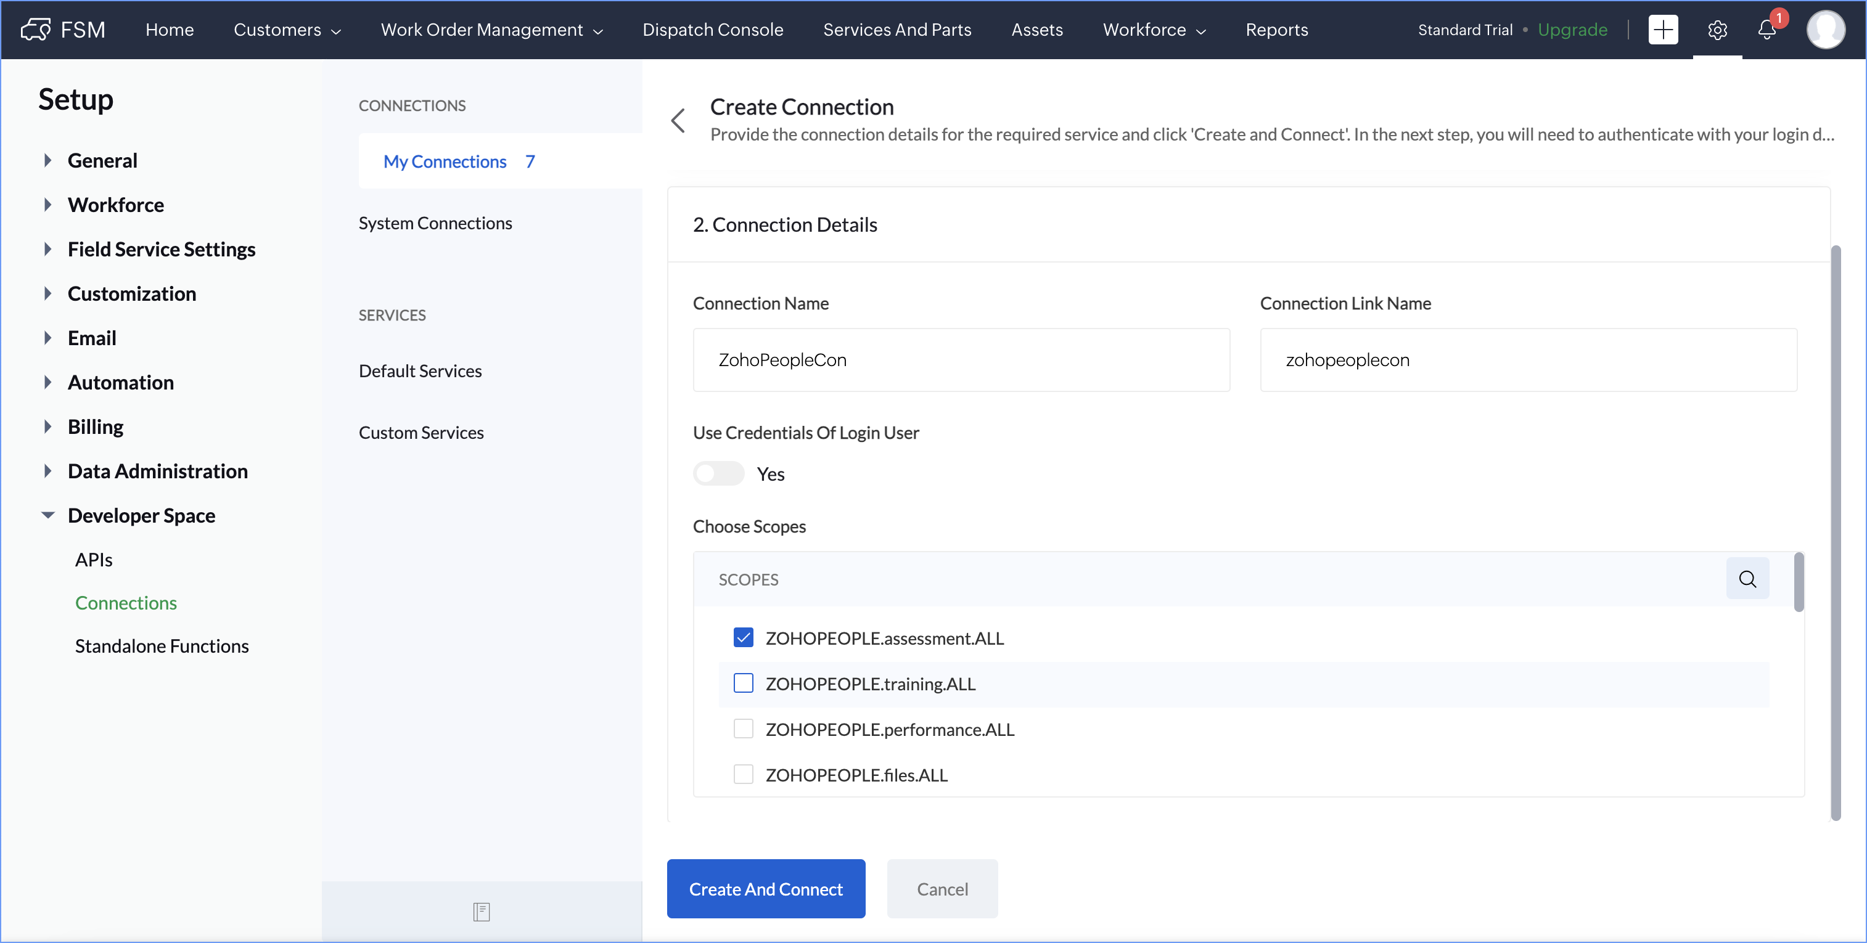1867x943 pixels.
Task: Open the notifications bell icon
Action: (1766, 30)
